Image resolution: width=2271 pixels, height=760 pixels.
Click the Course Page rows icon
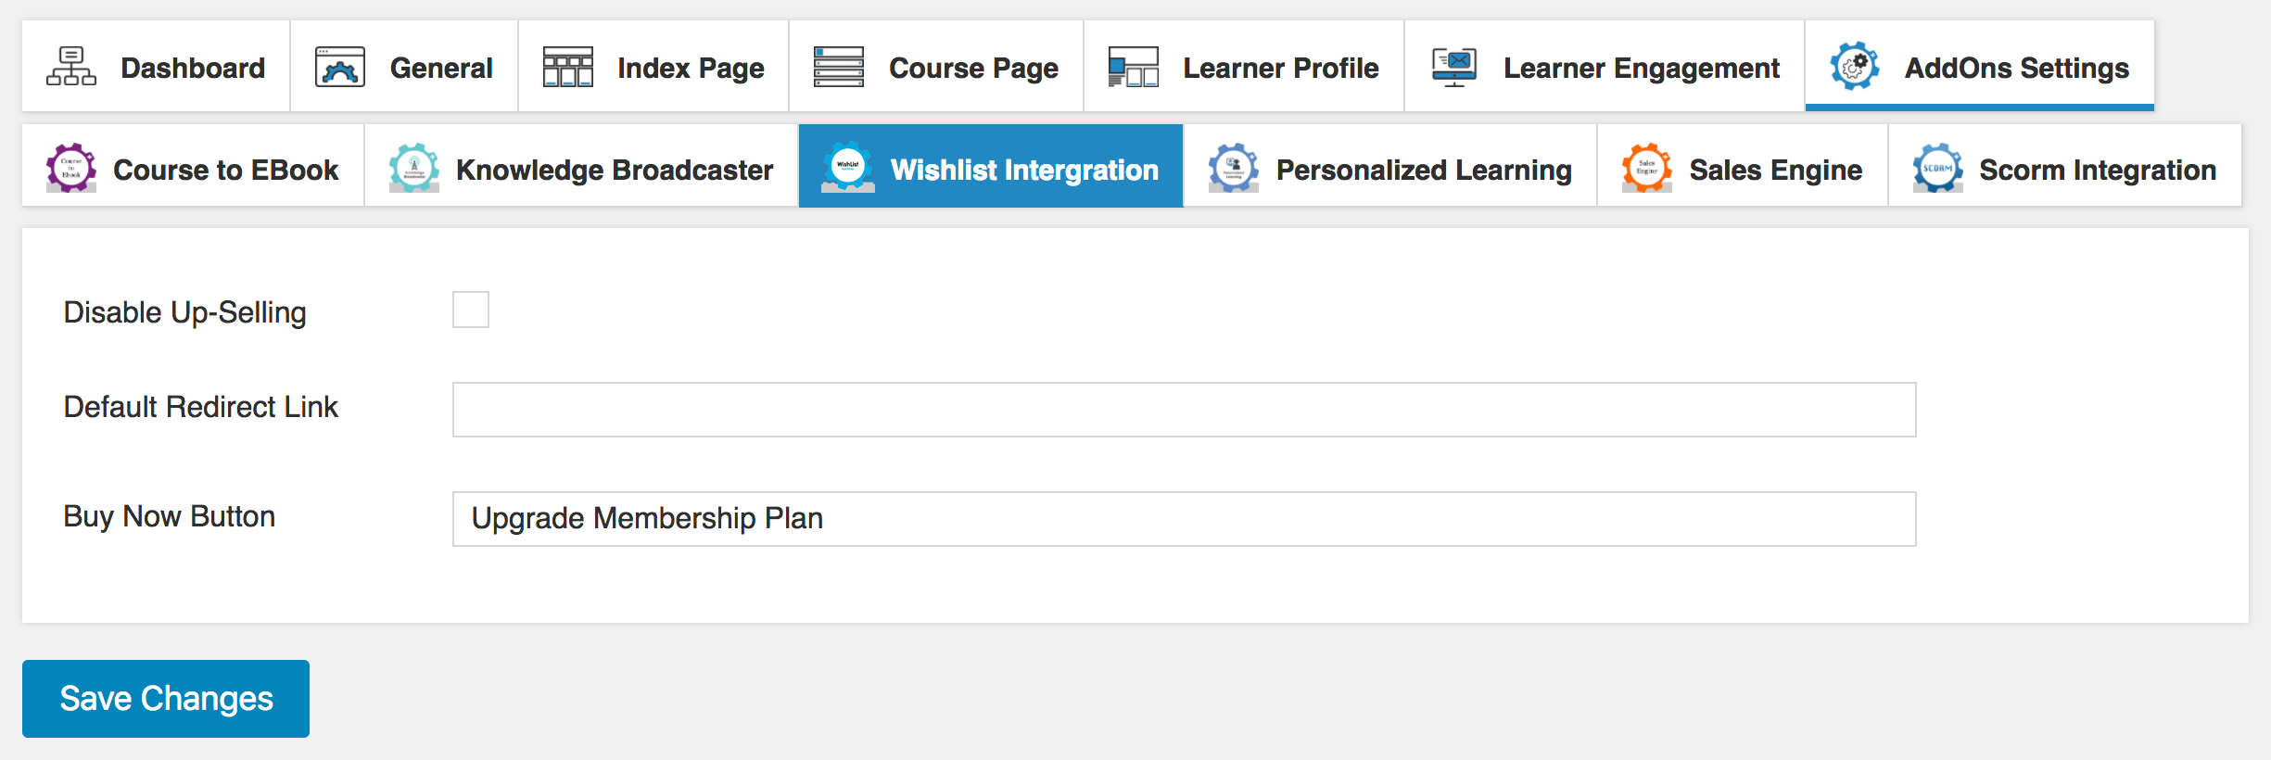tap(838, 67)
